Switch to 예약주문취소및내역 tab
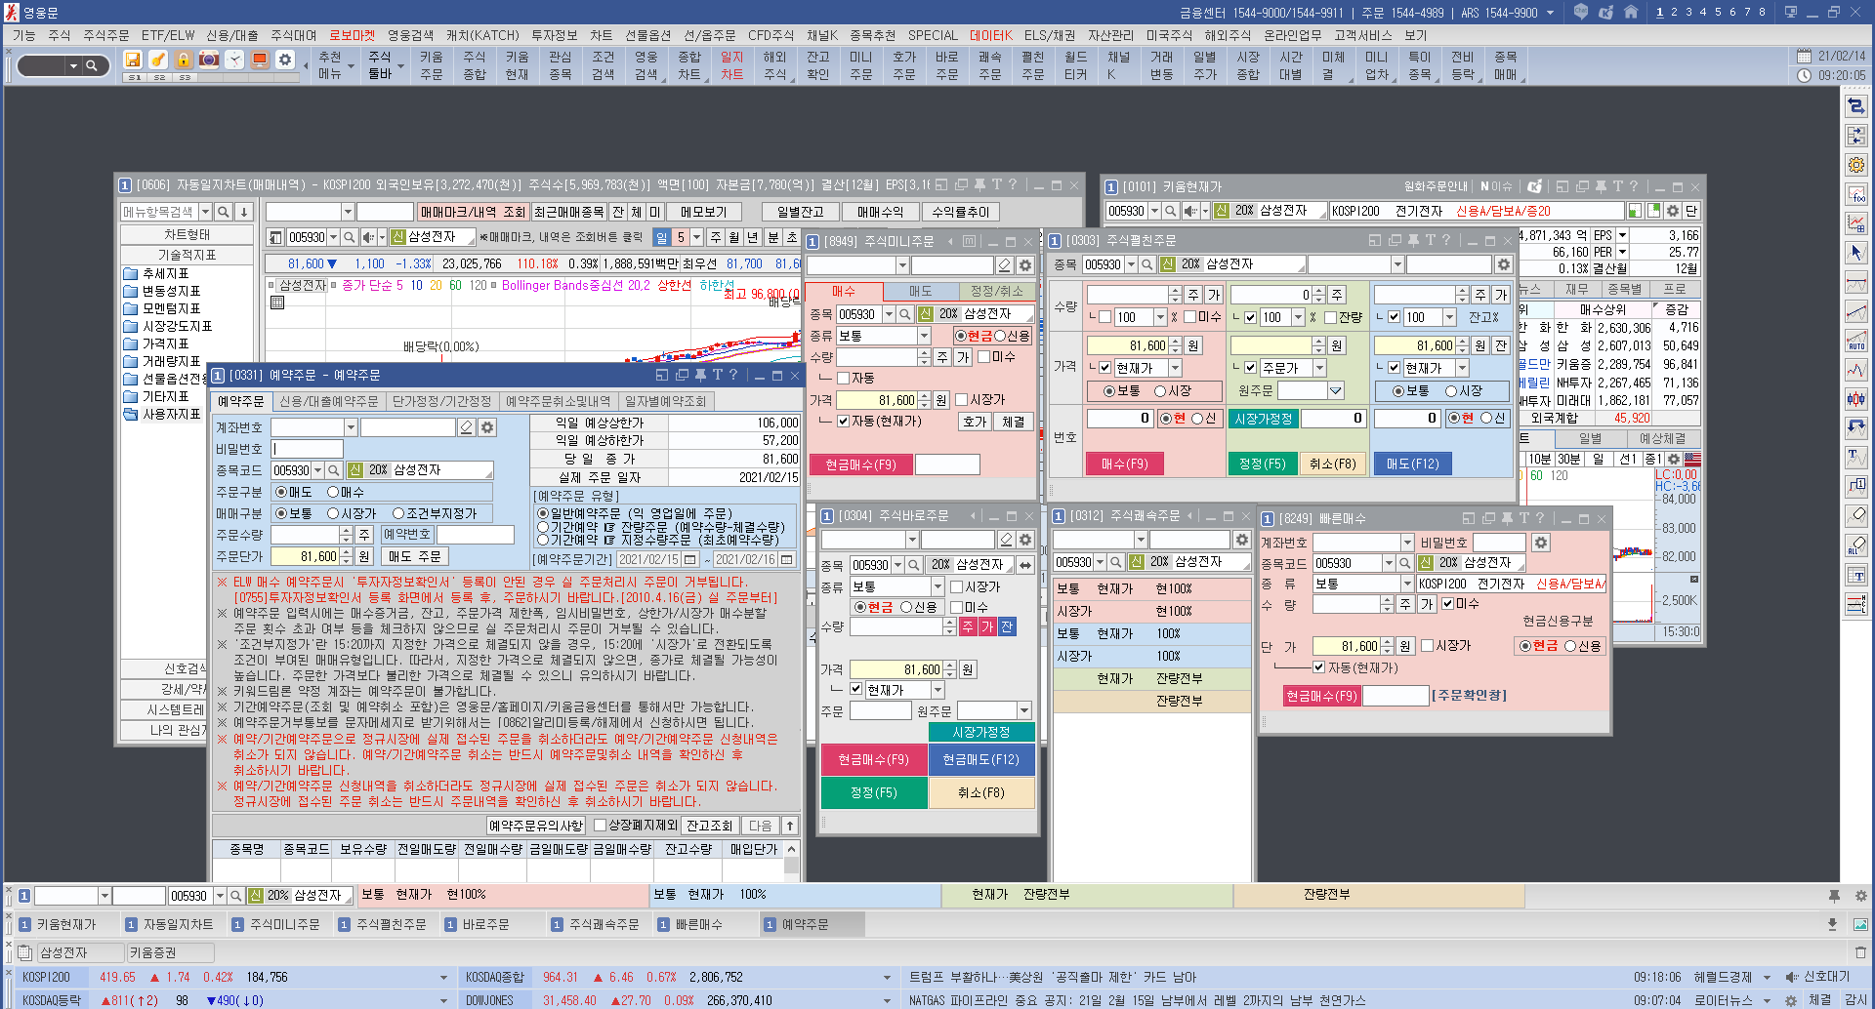This screenshot has height=1009, width=1875. point(557,401)
